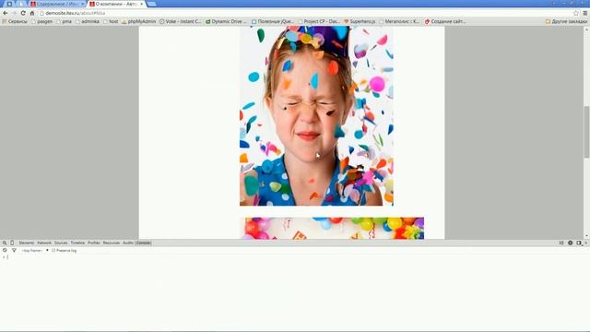Reload the current page
Screen dimensions: 590x332
(23, 13)
